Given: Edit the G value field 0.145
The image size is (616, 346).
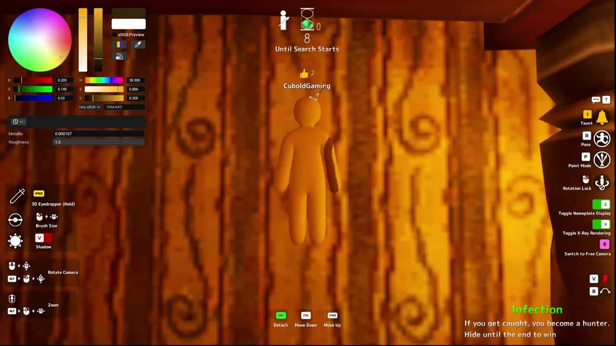Looking at the screenshot, I should click(64, 89).
